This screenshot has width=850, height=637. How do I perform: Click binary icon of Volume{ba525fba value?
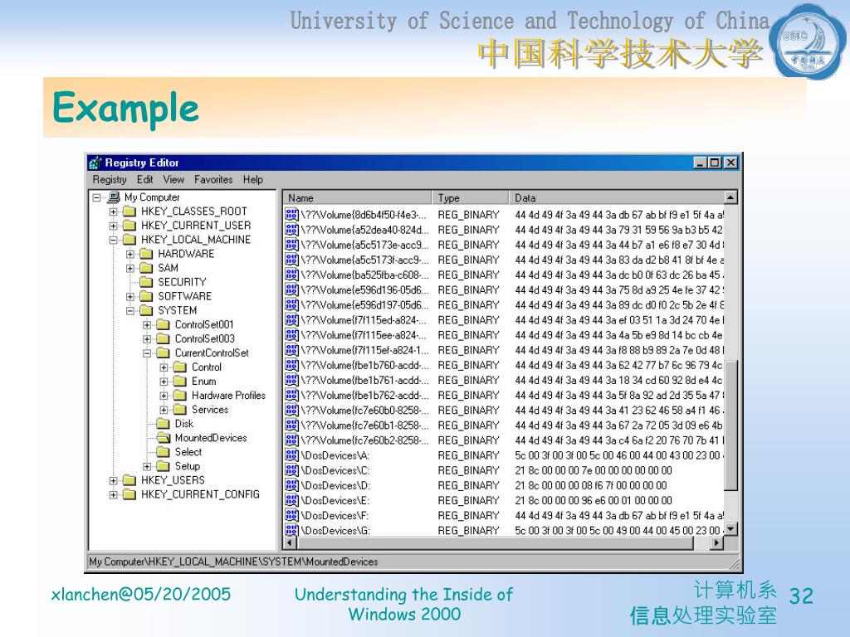click(x=291, y=275)
